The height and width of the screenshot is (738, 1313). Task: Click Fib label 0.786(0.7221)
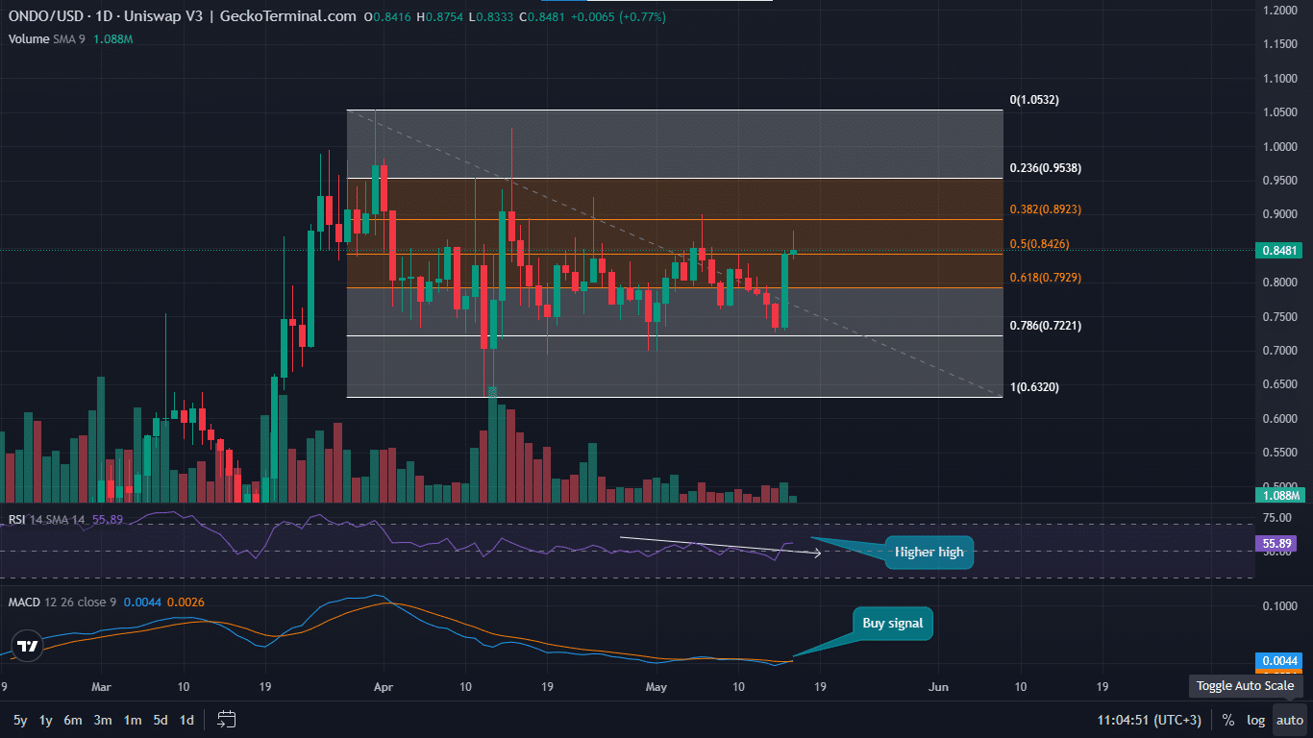tap(1046, 326)
